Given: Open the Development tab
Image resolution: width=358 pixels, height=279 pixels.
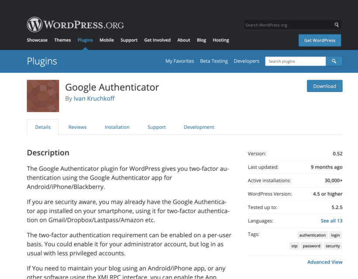Looking at the screenshot, I should coord(199,127).
